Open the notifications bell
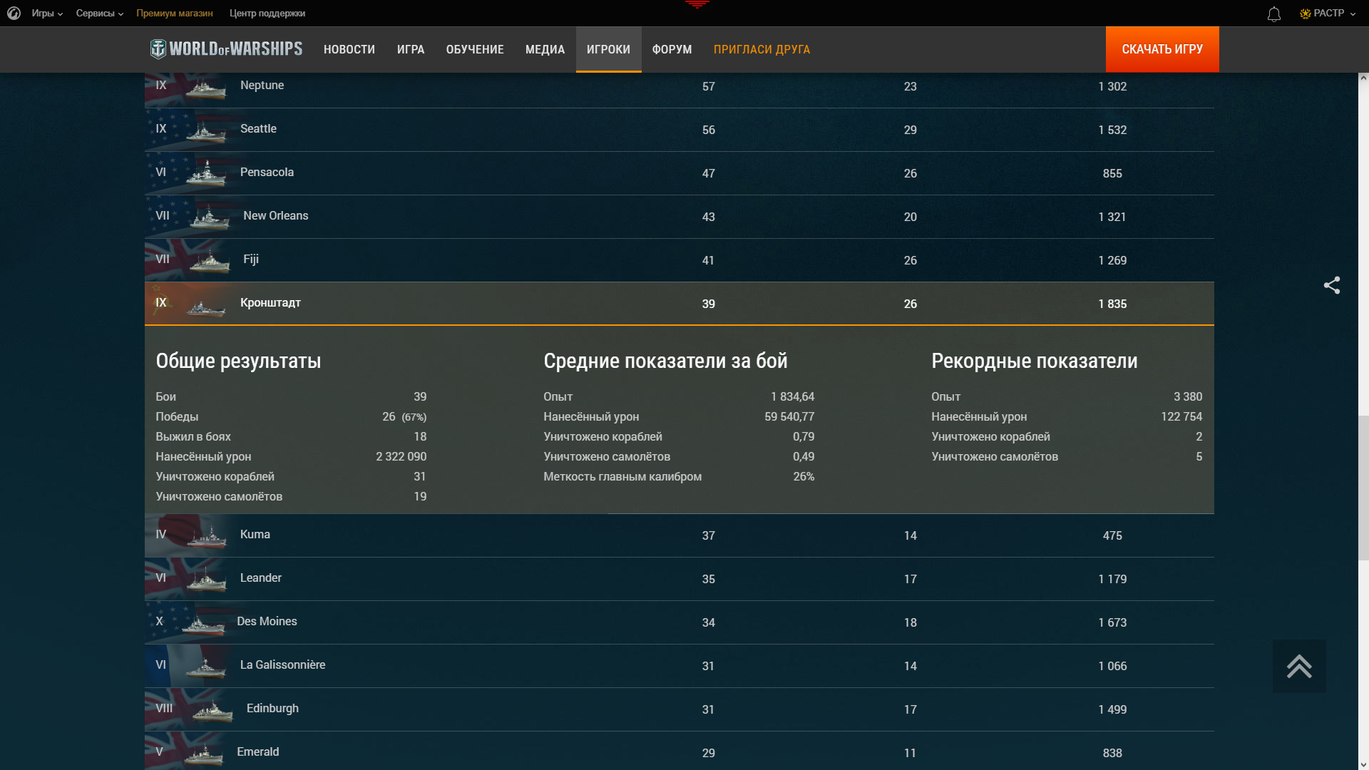 click(1273, 14)
